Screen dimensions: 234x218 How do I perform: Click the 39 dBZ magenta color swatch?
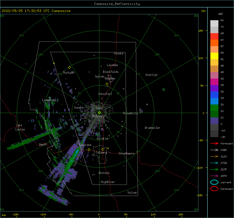[x=214, y=82]
